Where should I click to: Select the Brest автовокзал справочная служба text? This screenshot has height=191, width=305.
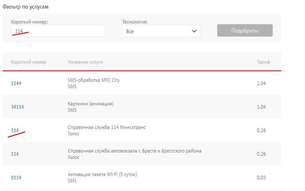[134, 151]
